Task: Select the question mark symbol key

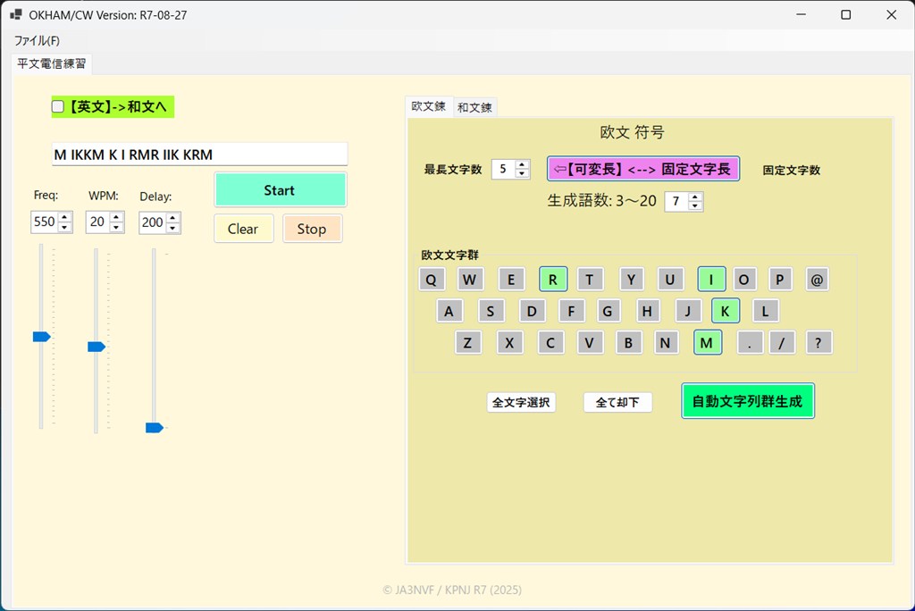Action: (818, 342)
